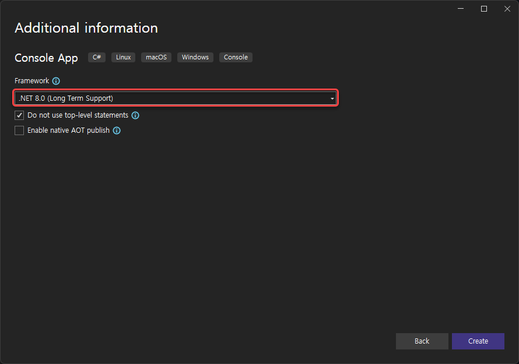Click the Console project type tag
Screen dimensions: 519x364
(x=236, y=57)
